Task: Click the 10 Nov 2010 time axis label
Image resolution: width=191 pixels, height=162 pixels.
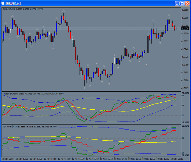Action: click(8, 159)
